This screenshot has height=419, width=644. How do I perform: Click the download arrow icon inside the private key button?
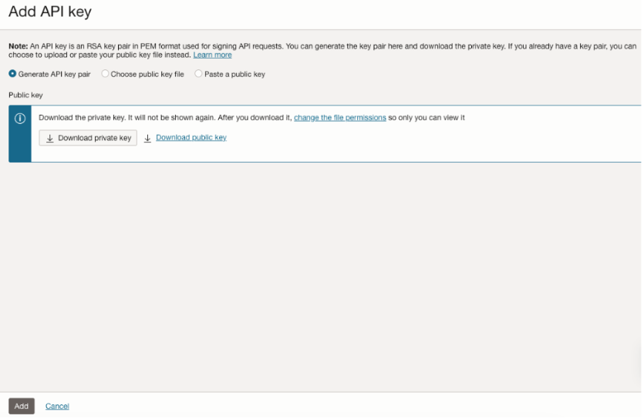tap(50, 138)
